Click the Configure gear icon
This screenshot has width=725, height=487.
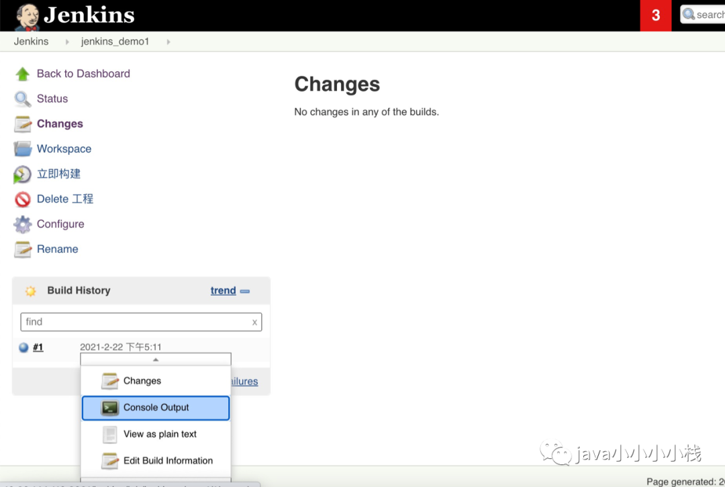point(22,225)
